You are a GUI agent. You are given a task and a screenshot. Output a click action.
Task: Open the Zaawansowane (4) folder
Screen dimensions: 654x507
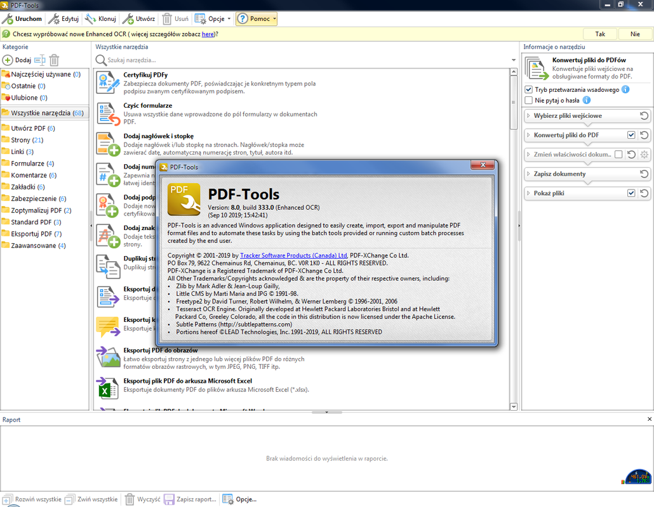(44, 246)
